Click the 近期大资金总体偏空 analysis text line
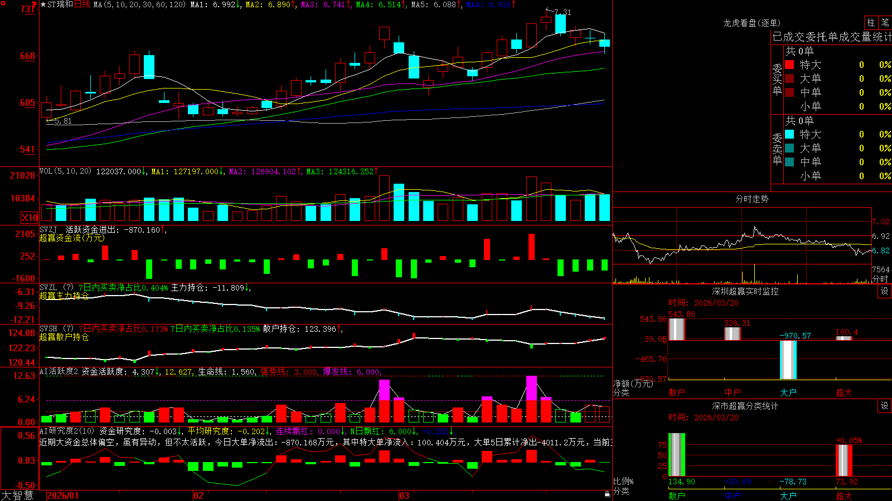 point(326,442)
